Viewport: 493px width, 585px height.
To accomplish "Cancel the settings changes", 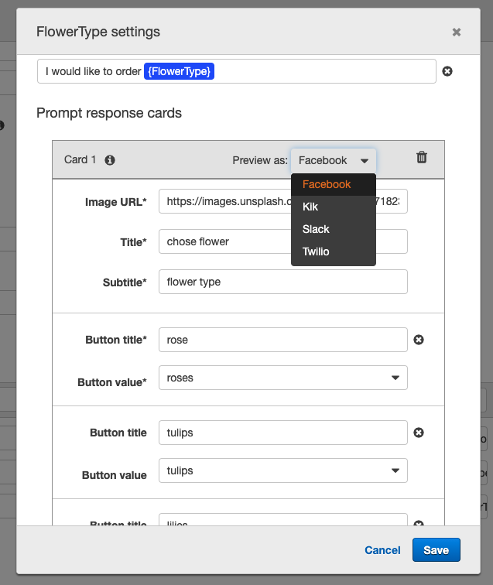I will (x=382, y=550).
